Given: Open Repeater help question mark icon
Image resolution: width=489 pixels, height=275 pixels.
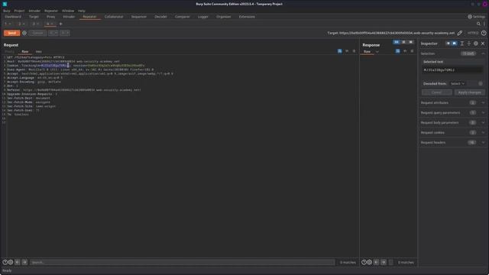Looking at the screenshot, I should tap(484, 33).
